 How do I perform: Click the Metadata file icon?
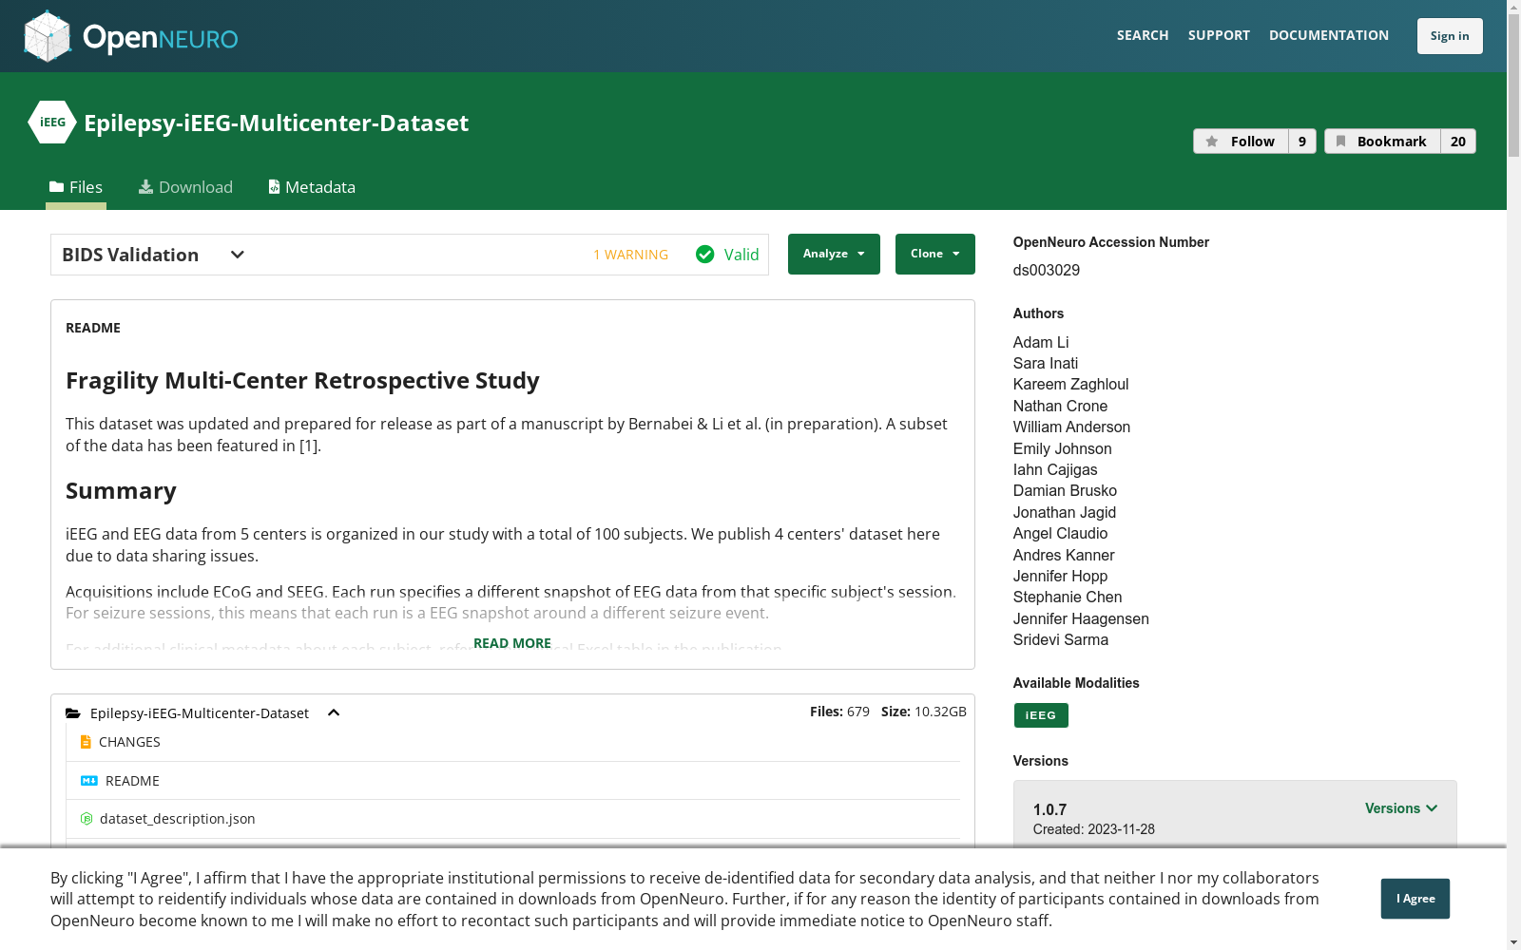[x=274, y=187]
